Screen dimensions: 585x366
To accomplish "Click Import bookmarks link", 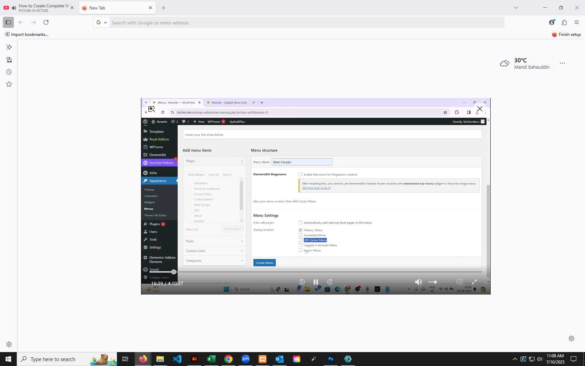I will coord(26,34).
